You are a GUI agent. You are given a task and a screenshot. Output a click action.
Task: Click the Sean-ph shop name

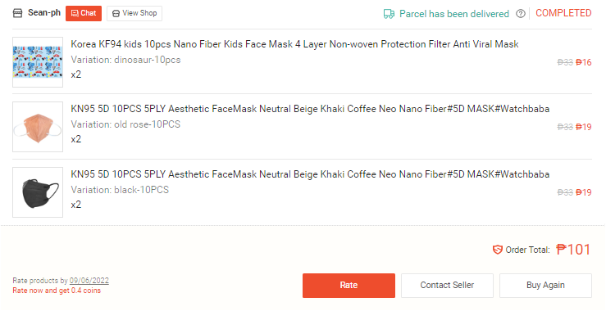point(44,13)
